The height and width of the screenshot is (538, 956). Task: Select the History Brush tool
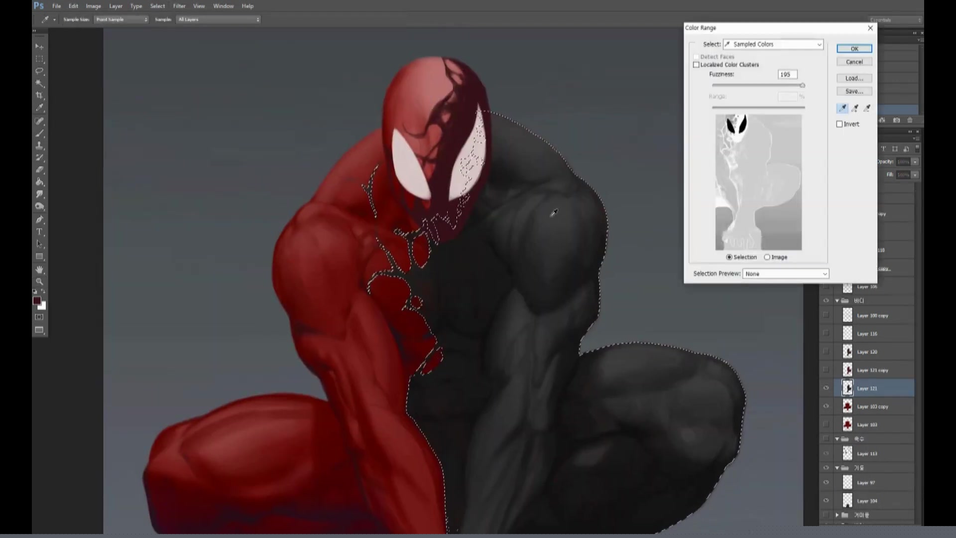pyautogui.click(x=39, y=158)
